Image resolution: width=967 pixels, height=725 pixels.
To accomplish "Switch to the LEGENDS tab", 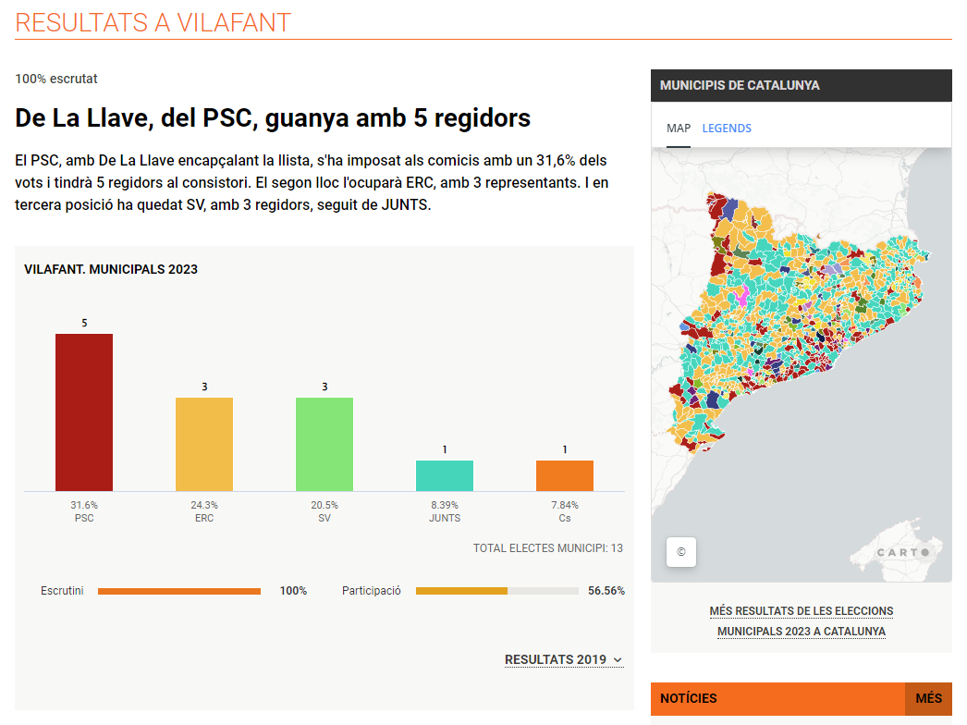I will point(727,129).
